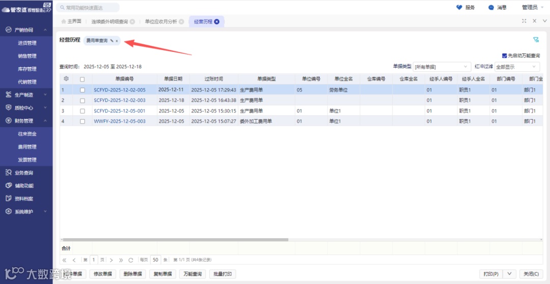Click the 财务管理 sidebar icon
550x284 pixels.
(x=9, y=121)
